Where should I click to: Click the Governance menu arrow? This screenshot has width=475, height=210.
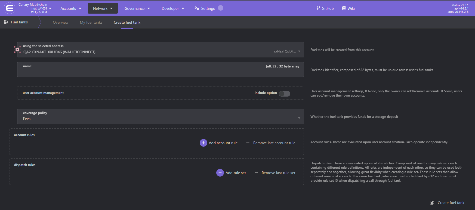[x=149, y=8]
